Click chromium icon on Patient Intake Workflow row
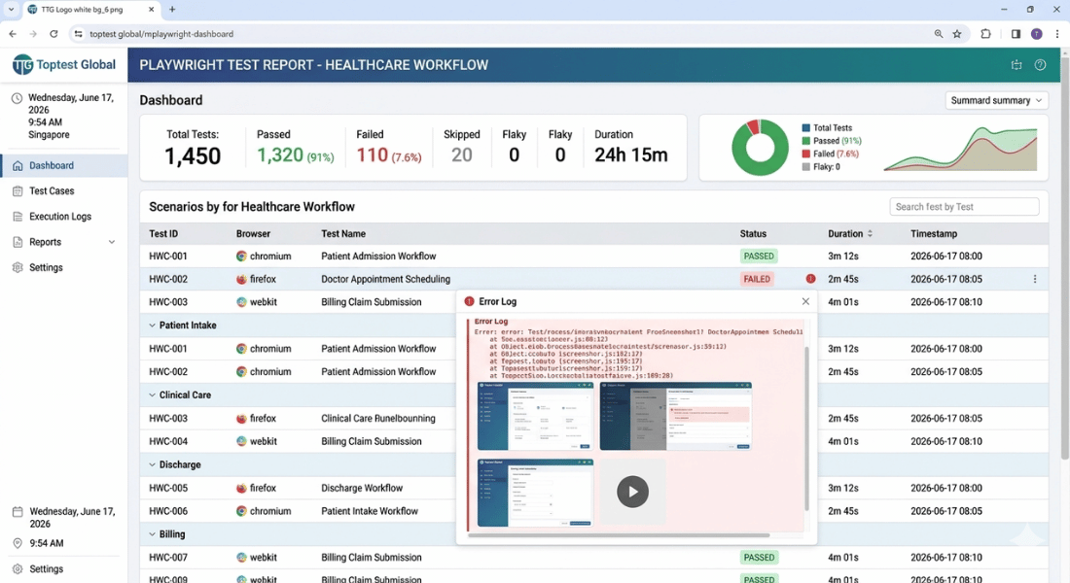Viewport: 1070px width, 583px height. coord(241,511)
